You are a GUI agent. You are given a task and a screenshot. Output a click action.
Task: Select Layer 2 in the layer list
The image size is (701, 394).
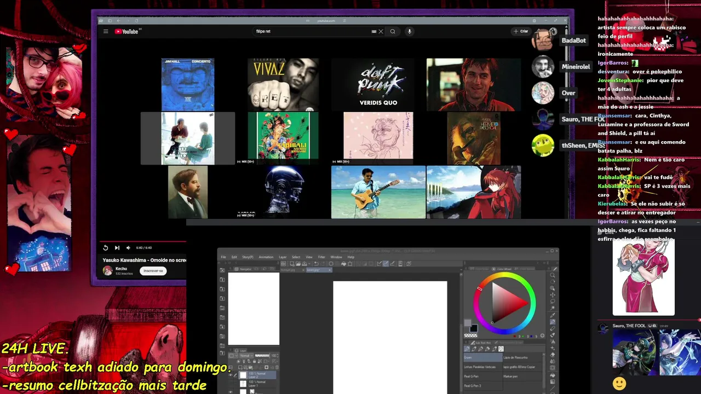(257, 375)
